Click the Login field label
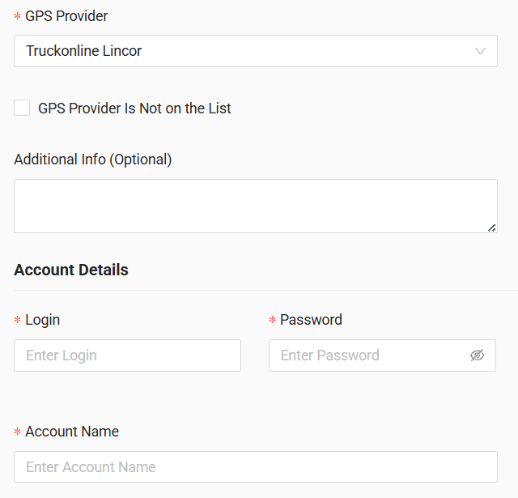This screenshot has width=518, height=498. pos(43,320)
